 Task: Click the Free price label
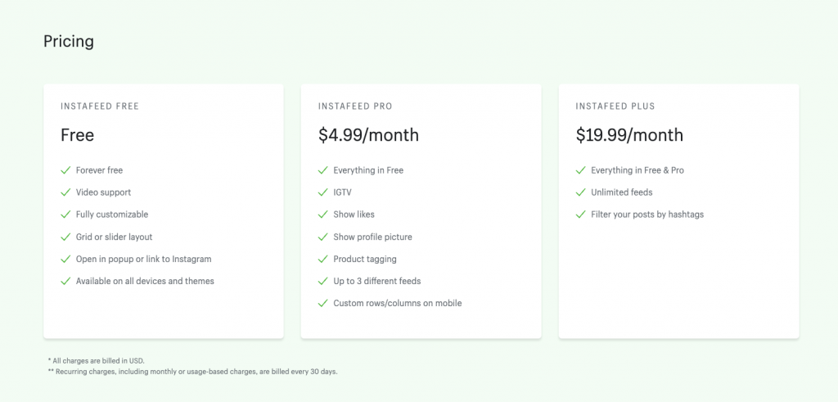tap(78, 135)
